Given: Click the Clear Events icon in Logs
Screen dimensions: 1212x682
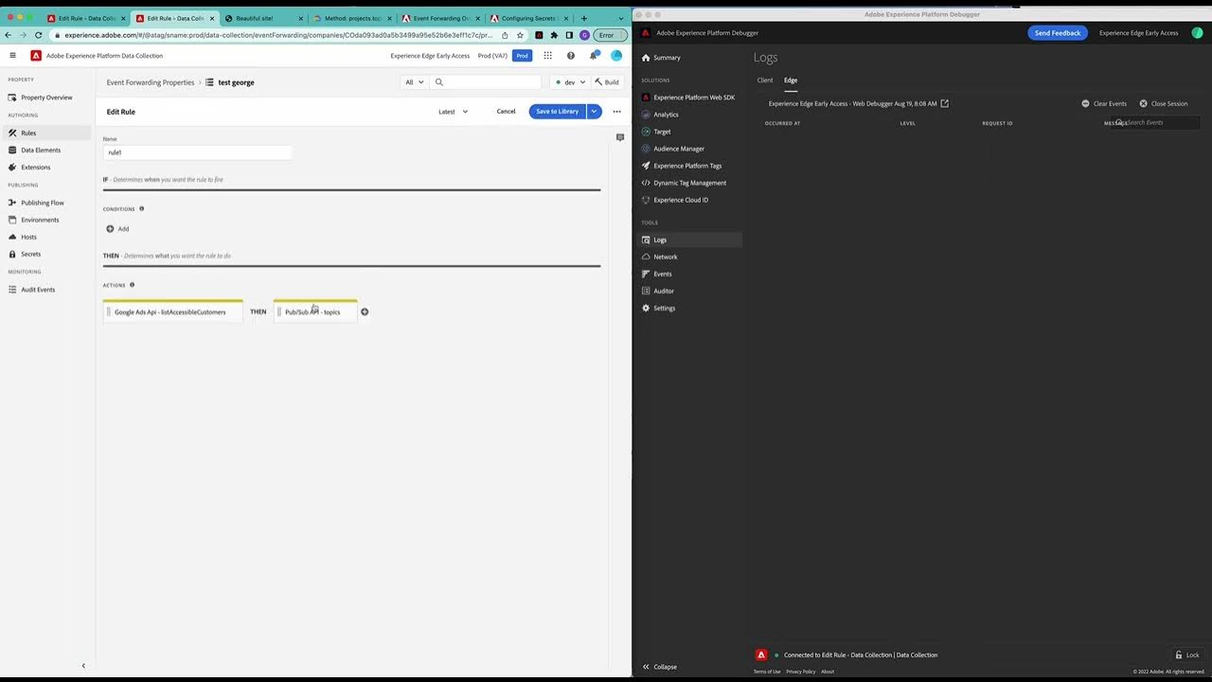Looking at the screenshot, I should click(1086, 103).
